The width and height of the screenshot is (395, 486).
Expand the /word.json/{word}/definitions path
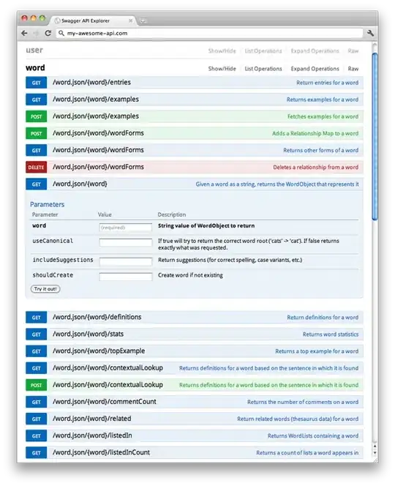coord(97,317)
